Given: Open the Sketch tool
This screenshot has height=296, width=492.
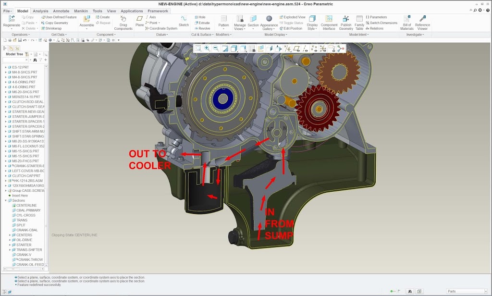Looking at the screenshot, I should click(x=184, y=19).
